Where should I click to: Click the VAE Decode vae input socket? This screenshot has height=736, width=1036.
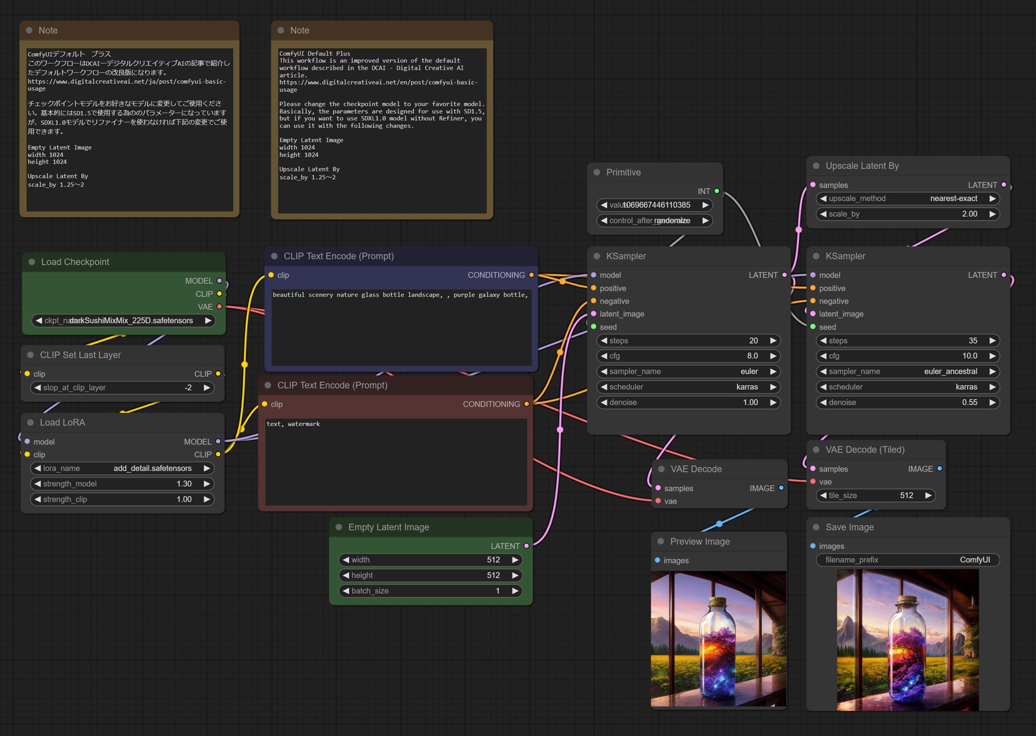tap(658, 502)
